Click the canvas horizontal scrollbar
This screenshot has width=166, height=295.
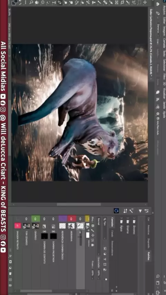pyautogui.click(x=79, y=204)
